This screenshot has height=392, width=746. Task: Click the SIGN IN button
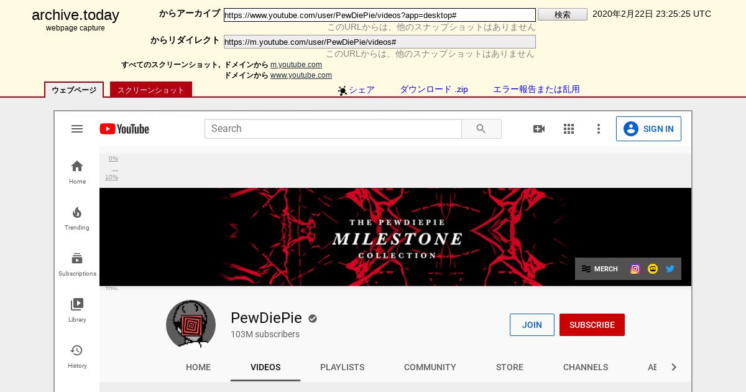click(648, 129)
